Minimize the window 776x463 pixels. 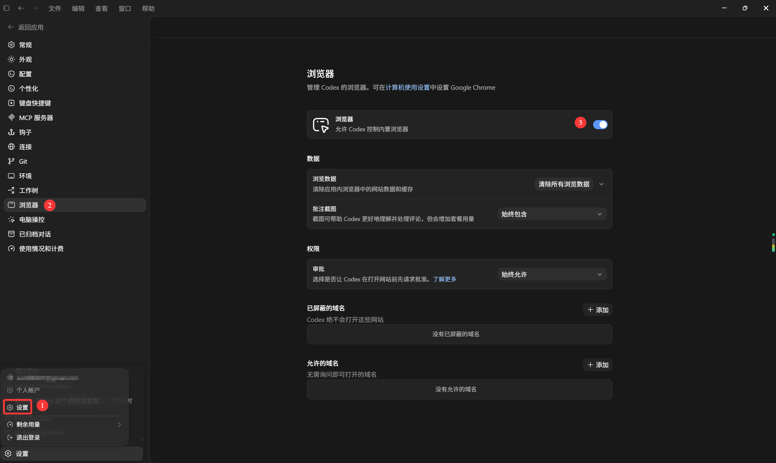click(x=724, y=8)
